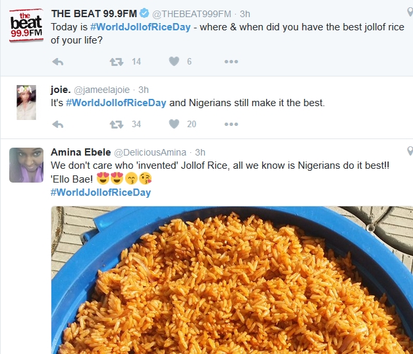Image resolution: width=413 pixels, height=354 pixels.
Task: Retweet joie's jollof rice tweet
Action: [x=116, y=124]
